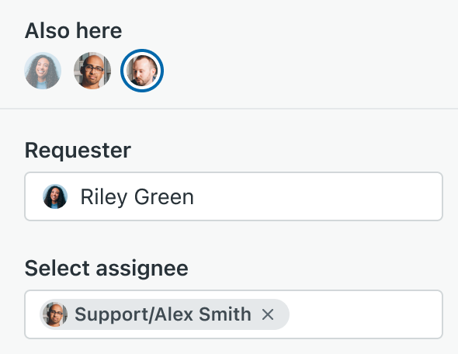Click the divider line below the avatars
This screenshot has height=354, width=458.
click(229, 109)
